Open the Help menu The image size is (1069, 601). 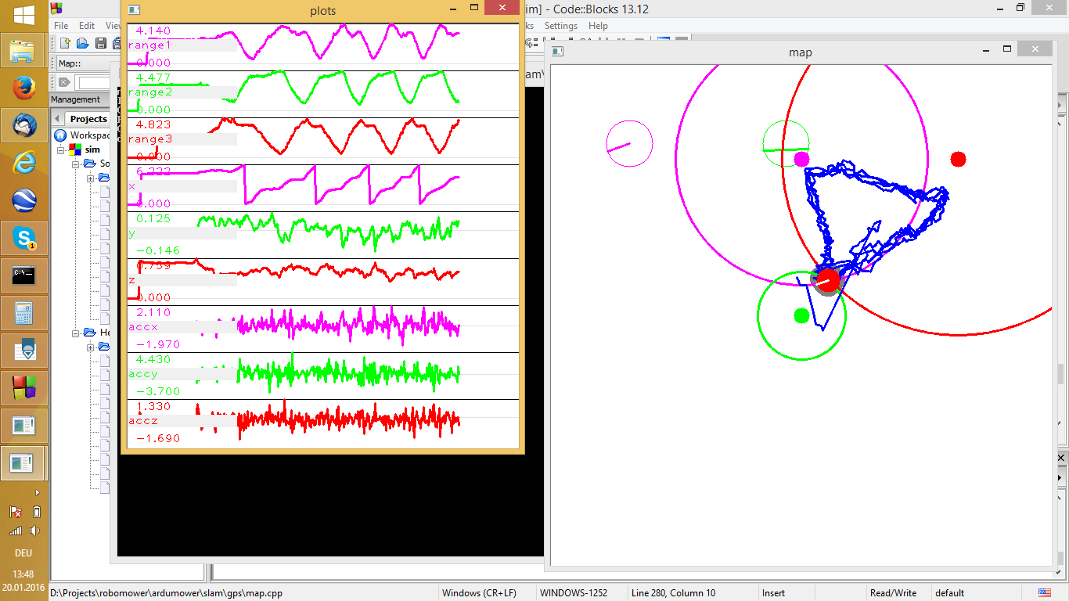point(598,26)
